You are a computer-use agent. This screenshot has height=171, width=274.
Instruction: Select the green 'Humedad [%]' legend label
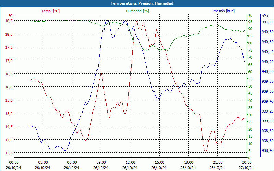click(x=137, y=11)
